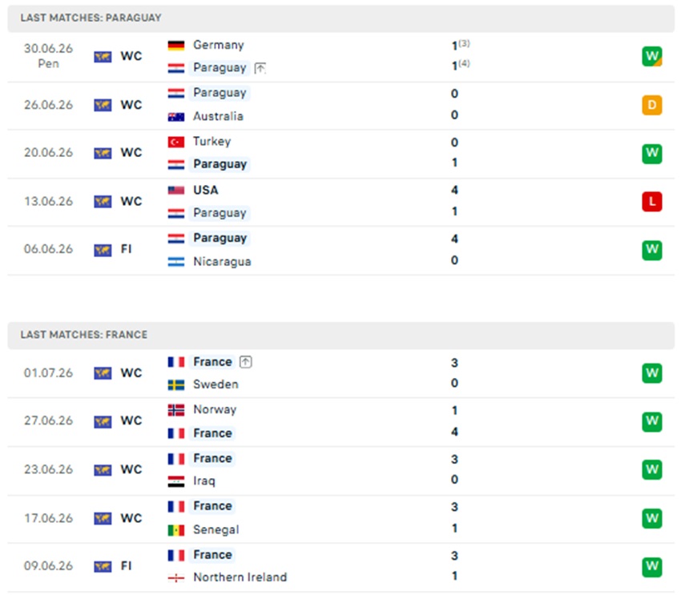681x595 pixels.
Task: Click the Germany flag icon
Action: coord(176,45)
